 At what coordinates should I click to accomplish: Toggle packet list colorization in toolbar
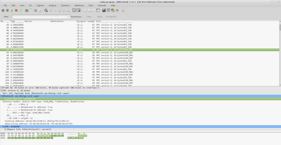tap(74, 10)
